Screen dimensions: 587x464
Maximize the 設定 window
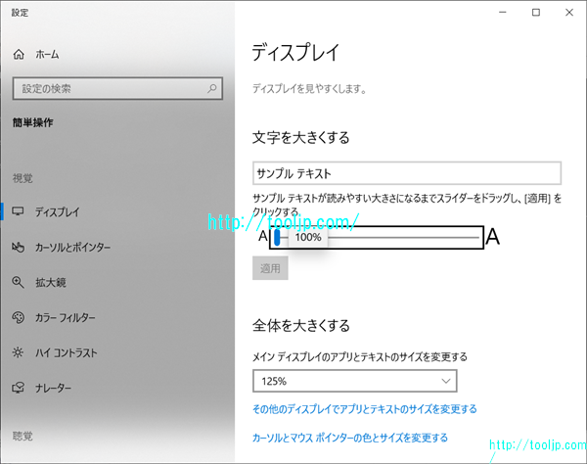pyautogui.click(x=536, y=13)
